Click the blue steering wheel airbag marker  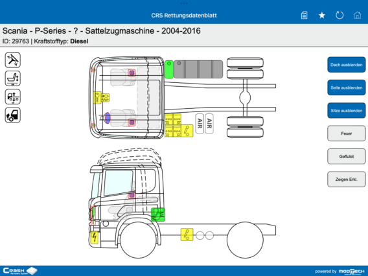click(108, 118)
